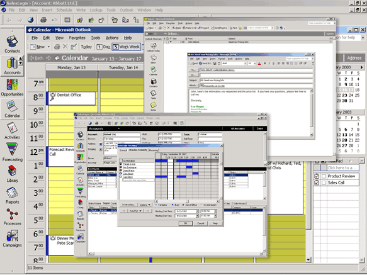Image resolution: width=367 pixels, height=275 pixels.
Task: Click the back arrow in SalesLogix toolbar
Action: [9, 20]
